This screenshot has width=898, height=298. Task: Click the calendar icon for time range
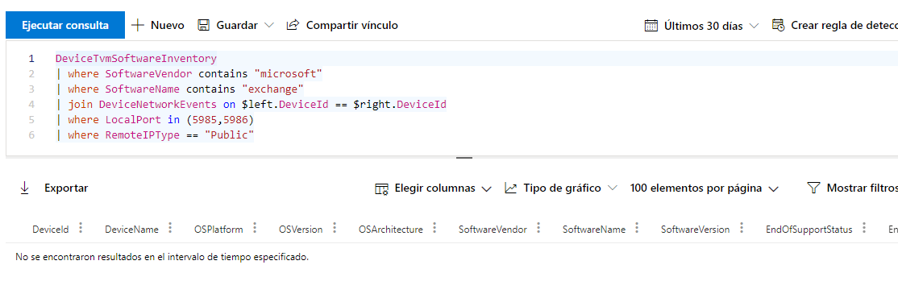point(651,25)
